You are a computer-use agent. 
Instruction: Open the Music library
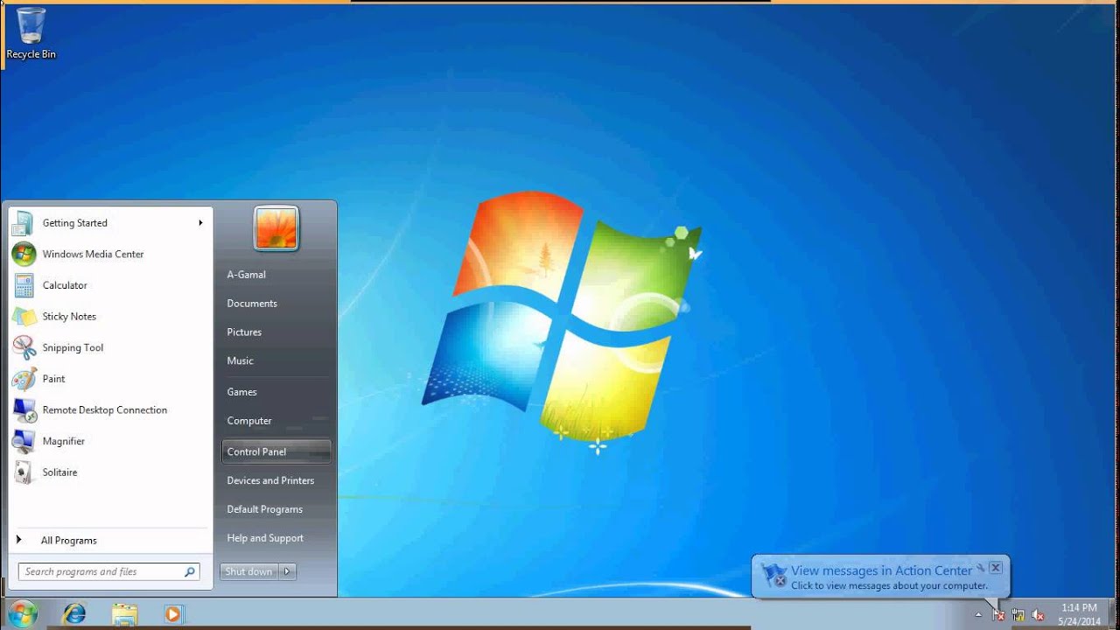(x=276, y=361)
